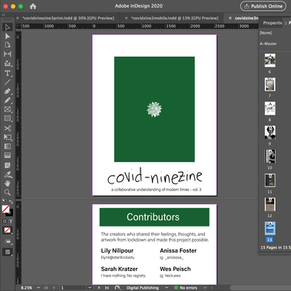Select the Gap tool

(8, 54)
